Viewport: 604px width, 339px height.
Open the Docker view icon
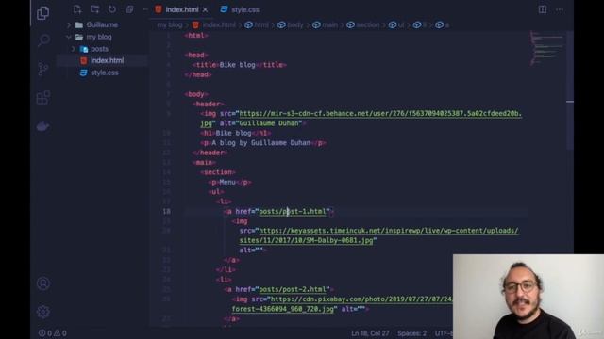[x=42, y=126]
